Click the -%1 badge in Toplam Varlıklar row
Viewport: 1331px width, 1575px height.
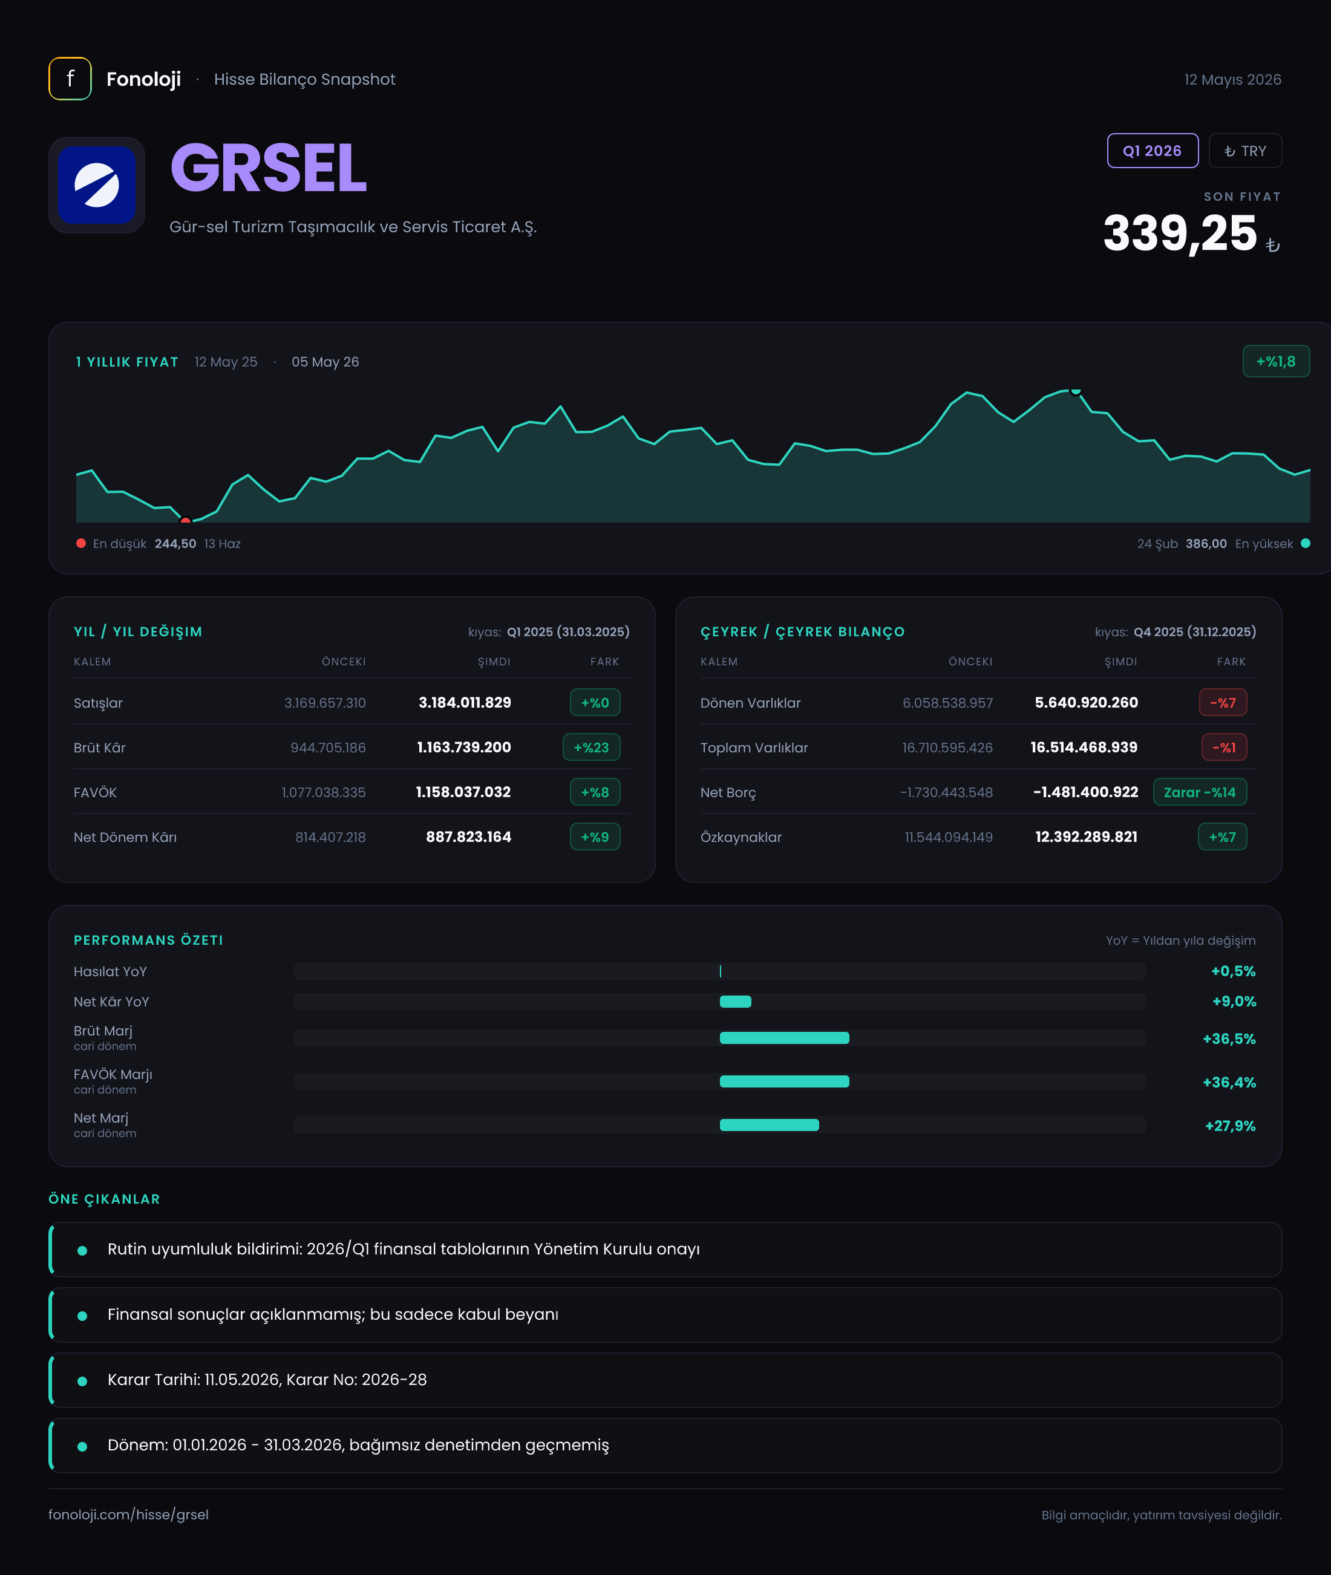[1224, 748]
